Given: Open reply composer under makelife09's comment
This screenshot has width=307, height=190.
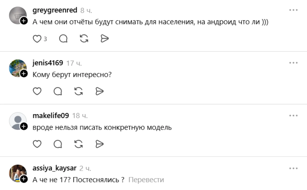Looking at the screenshot, I should point(58,144).
